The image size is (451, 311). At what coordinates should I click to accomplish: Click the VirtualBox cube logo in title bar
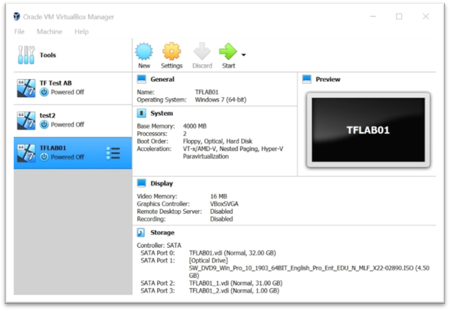pyautogui.click(x=17, y=17)
